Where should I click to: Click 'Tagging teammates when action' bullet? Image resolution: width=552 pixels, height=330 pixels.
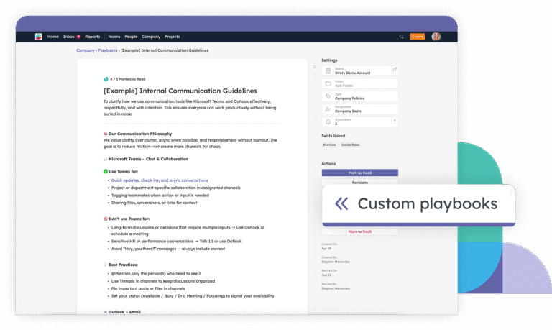[x=160, y=195]
